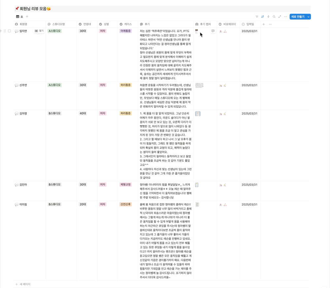Image resolution: width=330 pixels, height=288 pixels.
Task: Open 신주연 review capture thumbnail
Action: click(199, 85)
